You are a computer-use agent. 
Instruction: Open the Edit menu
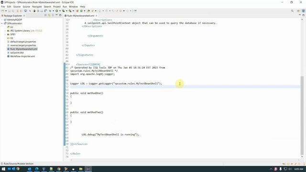click(x=9, y=7)
